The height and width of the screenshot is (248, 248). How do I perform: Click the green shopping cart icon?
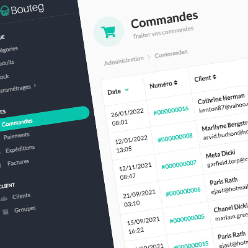(x=108, y=32)
